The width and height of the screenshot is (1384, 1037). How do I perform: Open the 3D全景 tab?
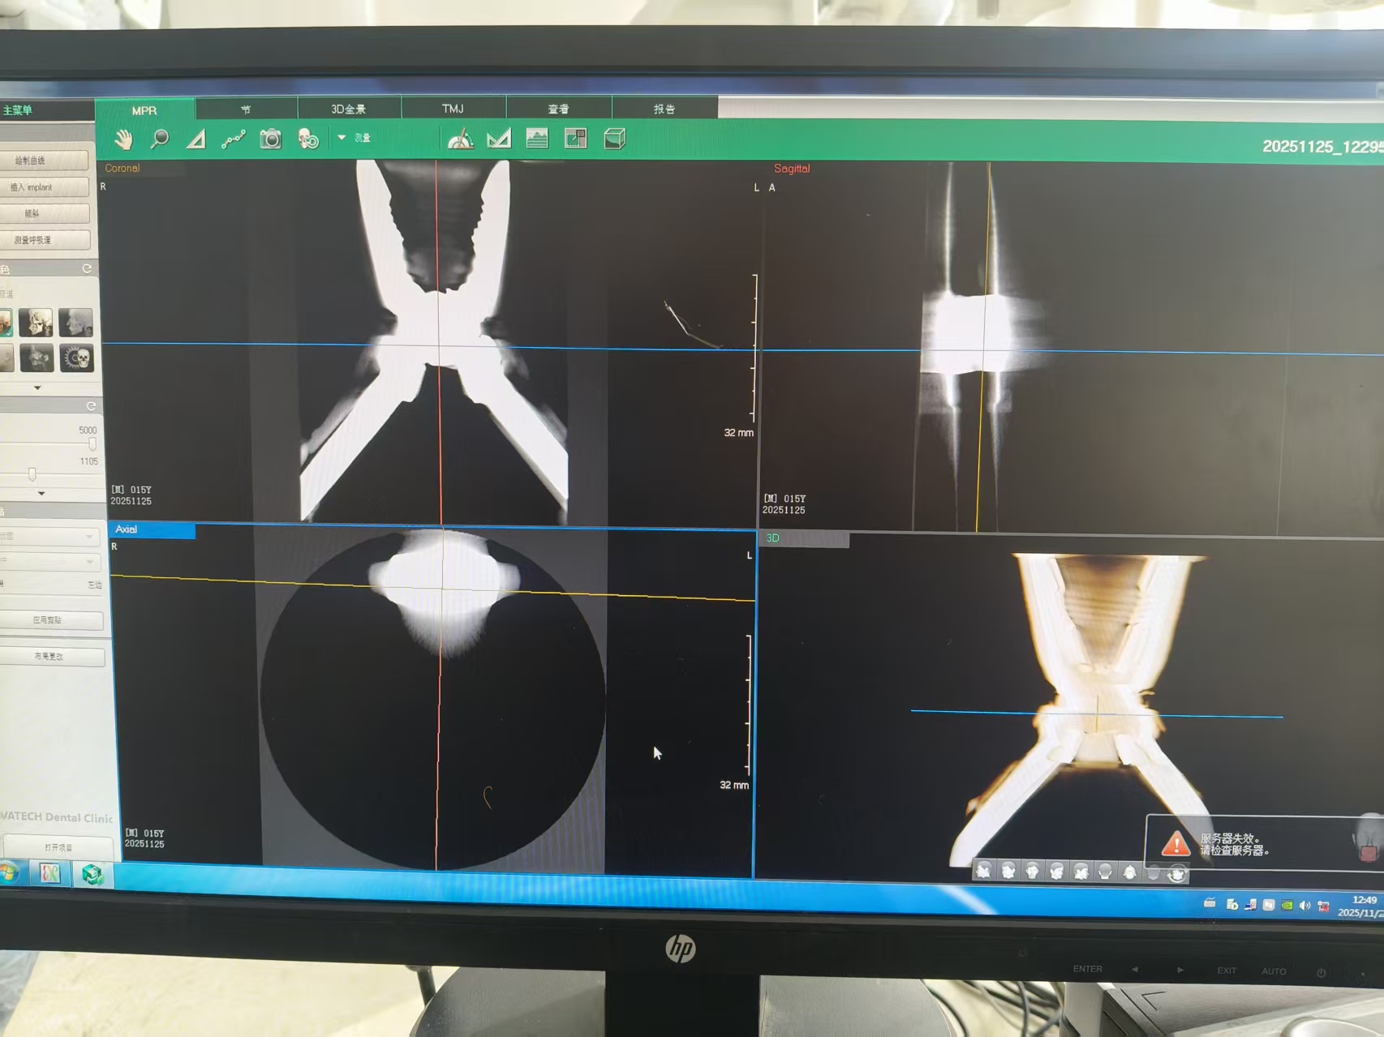click(349, 108)
